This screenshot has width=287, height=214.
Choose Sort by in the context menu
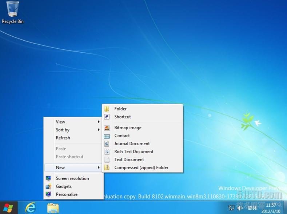tap(73, 130)
